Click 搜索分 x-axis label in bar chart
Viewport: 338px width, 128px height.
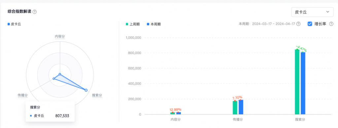[300, 119]
